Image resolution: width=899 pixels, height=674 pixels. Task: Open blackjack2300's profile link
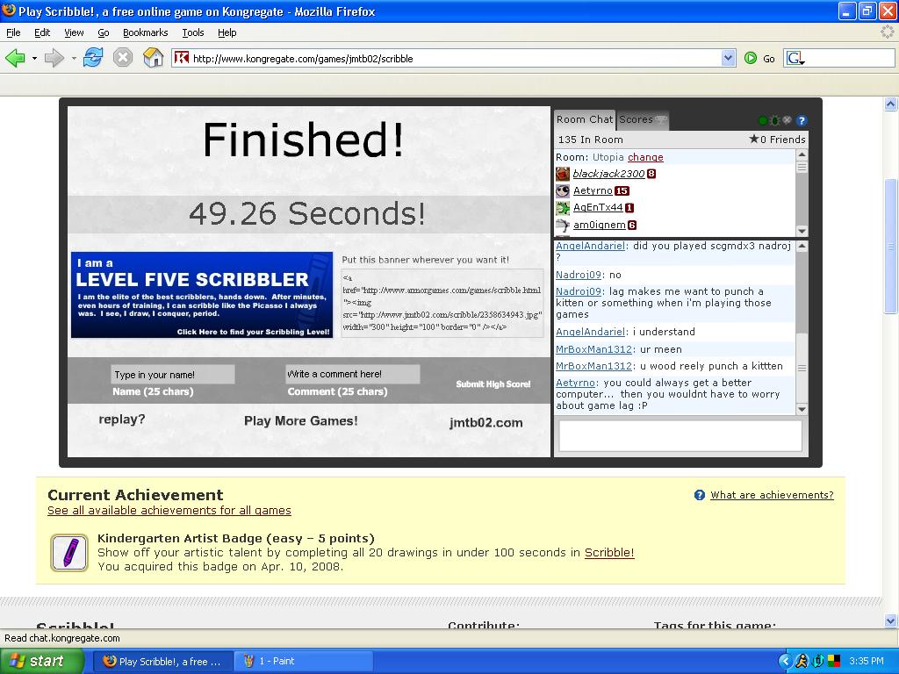pyautogui.click(x=608, y=174)
